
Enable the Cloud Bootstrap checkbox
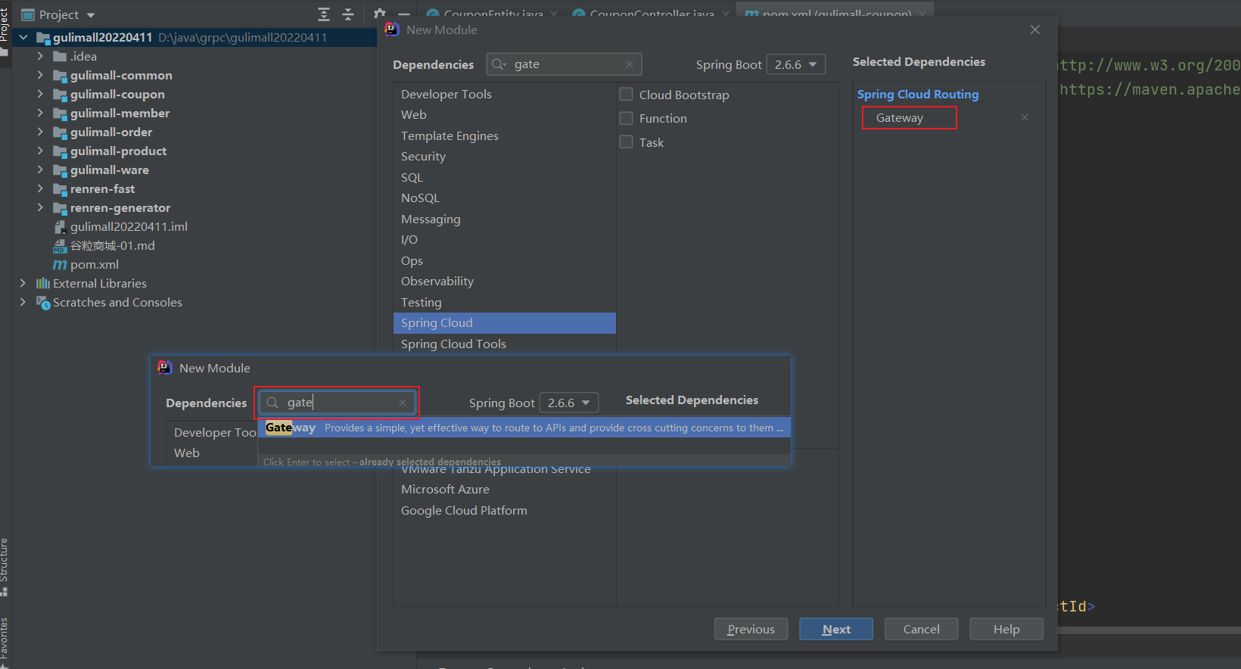[627, 95]
